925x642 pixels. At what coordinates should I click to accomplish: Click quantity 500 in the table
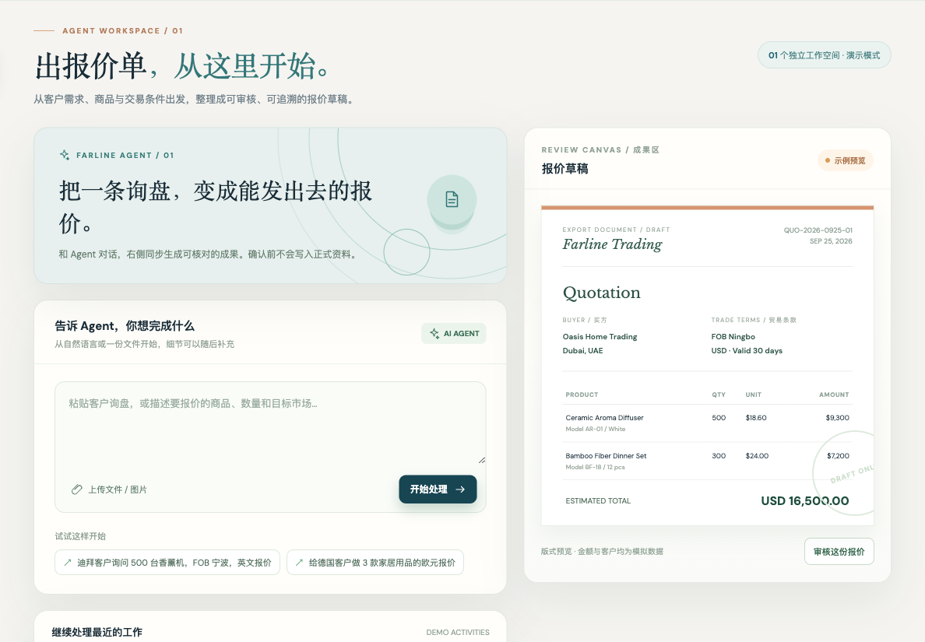tap(719, 417)
